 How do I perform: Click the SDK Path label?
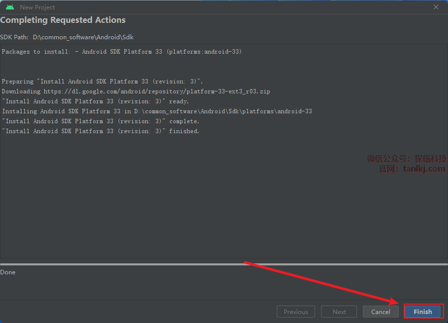pyautogui.click(x=14, y=37)
